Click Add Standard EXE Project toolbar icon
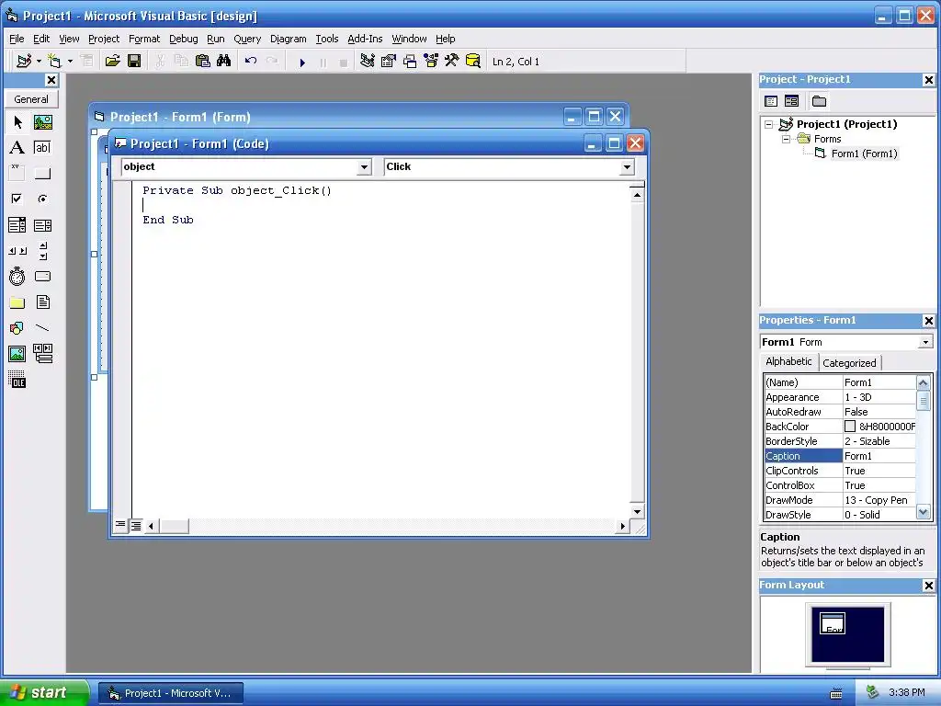This screenshot has width=941, height=706. point(24,62)
